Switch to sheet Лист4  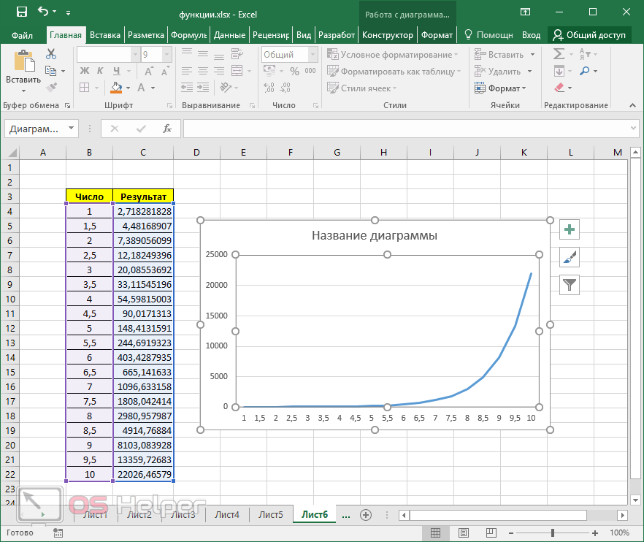[227, 514]
